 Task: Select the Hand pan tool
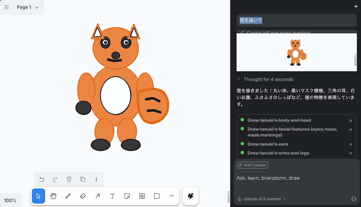click(x=53, y=196)
